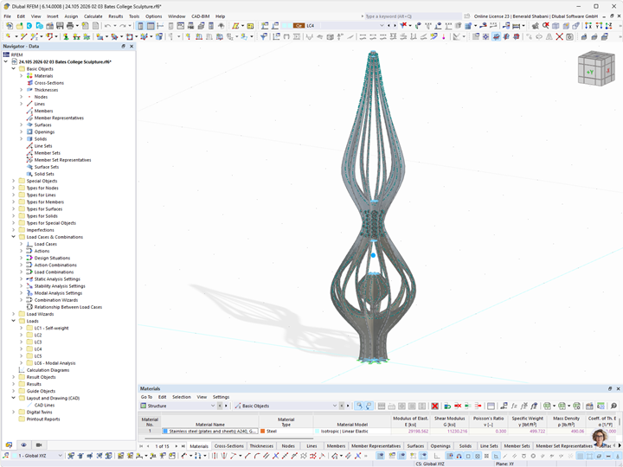Toggle the Tables panel display button

click(x=151, y=26)
